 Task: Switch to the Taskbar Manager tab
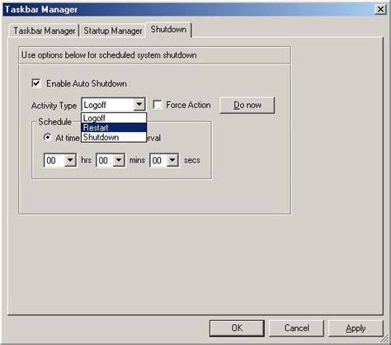45,31
